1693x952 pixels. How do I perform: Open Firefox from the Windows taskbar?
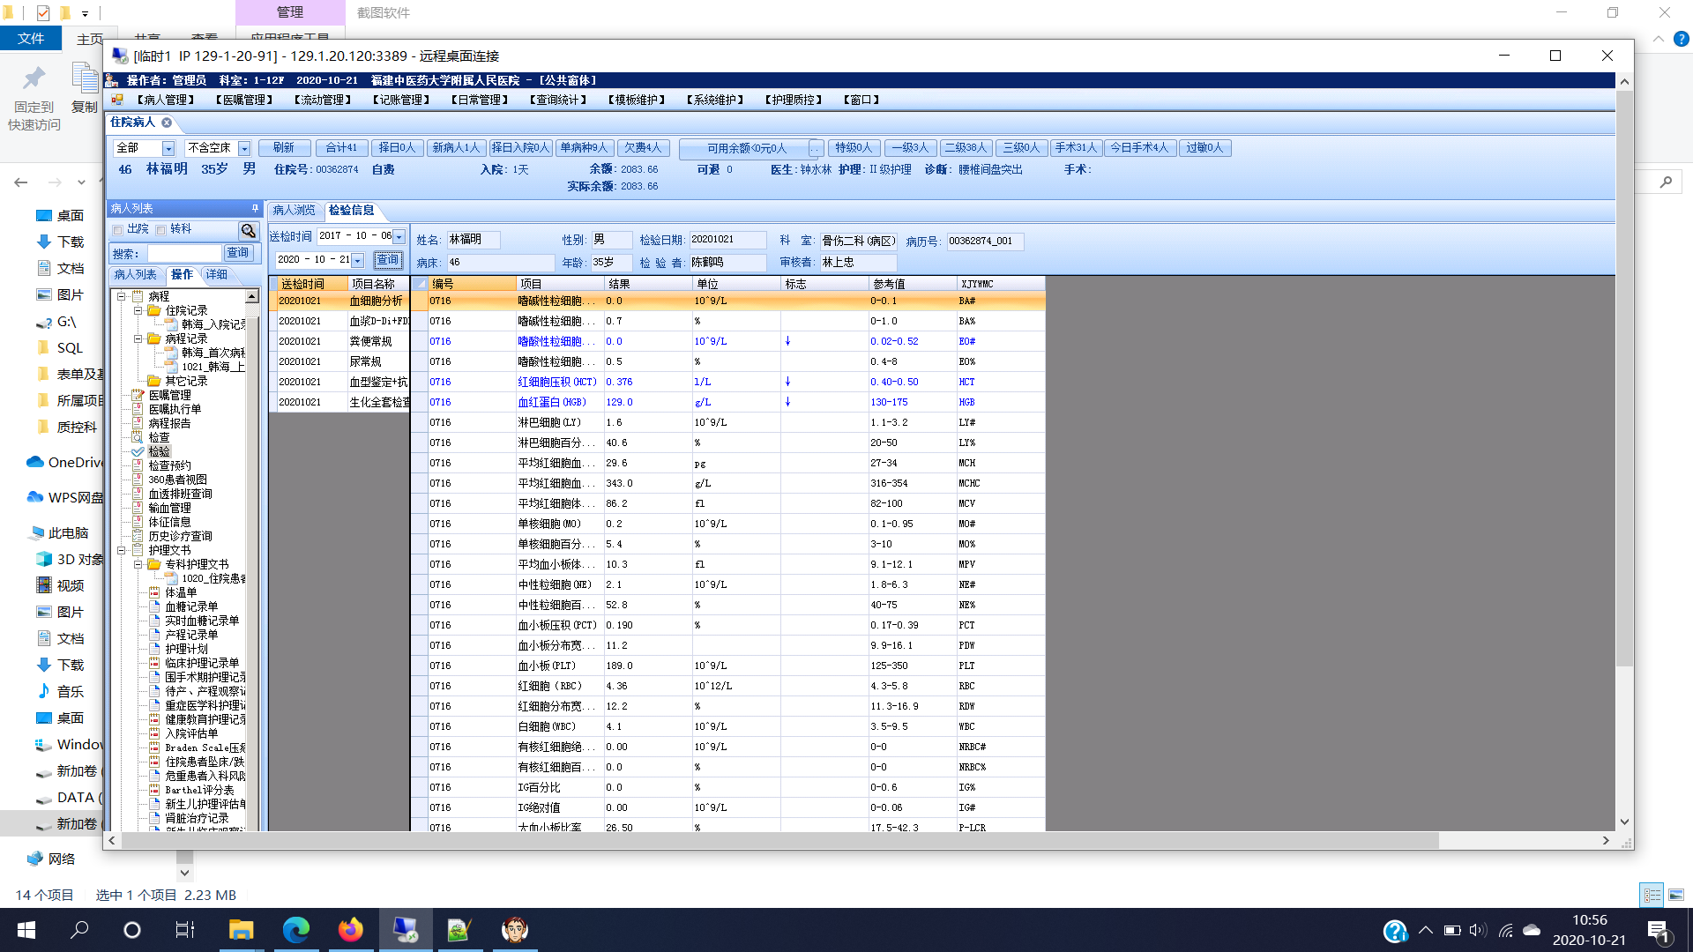[x=350, y=930]
